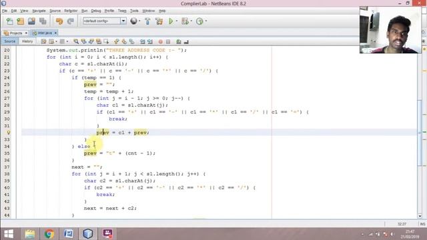427x240 pixels.
Task: Redo edit with toolbar icon
Action: [x=71, y=21]
